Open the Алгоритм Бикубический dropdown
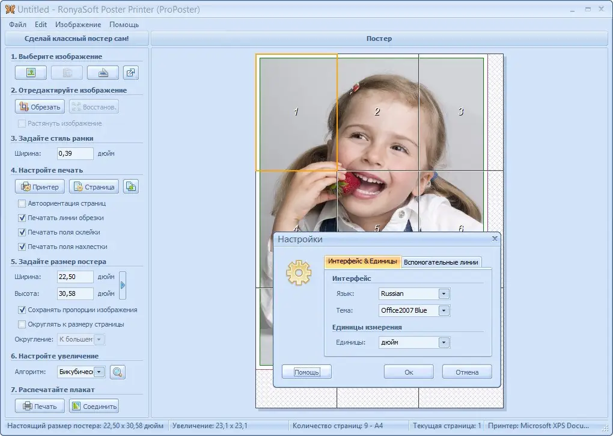Screen dimensions: 613x436 [99, 372]
